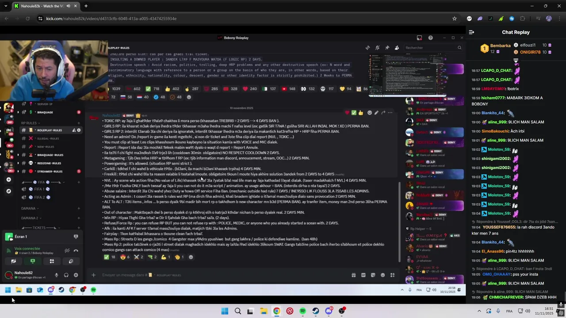Expand the gift leaderboard arrow

[516, 60]
